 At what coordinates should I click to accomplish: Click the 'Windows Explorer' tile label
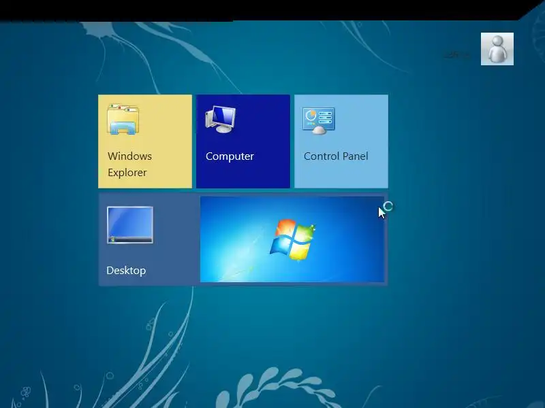(x=129, y=164)
